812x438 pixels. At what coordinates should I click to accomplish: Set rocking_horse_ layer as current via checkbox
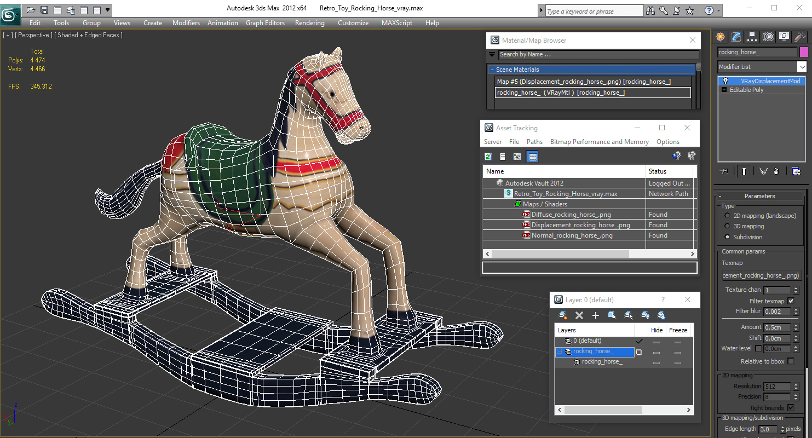click(638, 352)
